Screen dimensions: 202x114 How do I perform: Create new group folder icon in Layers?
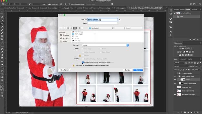pos(191,112)
